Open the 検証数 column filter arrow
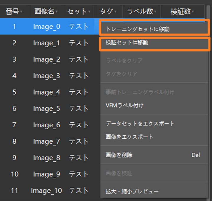212x201 pixels. pos(193,12)
